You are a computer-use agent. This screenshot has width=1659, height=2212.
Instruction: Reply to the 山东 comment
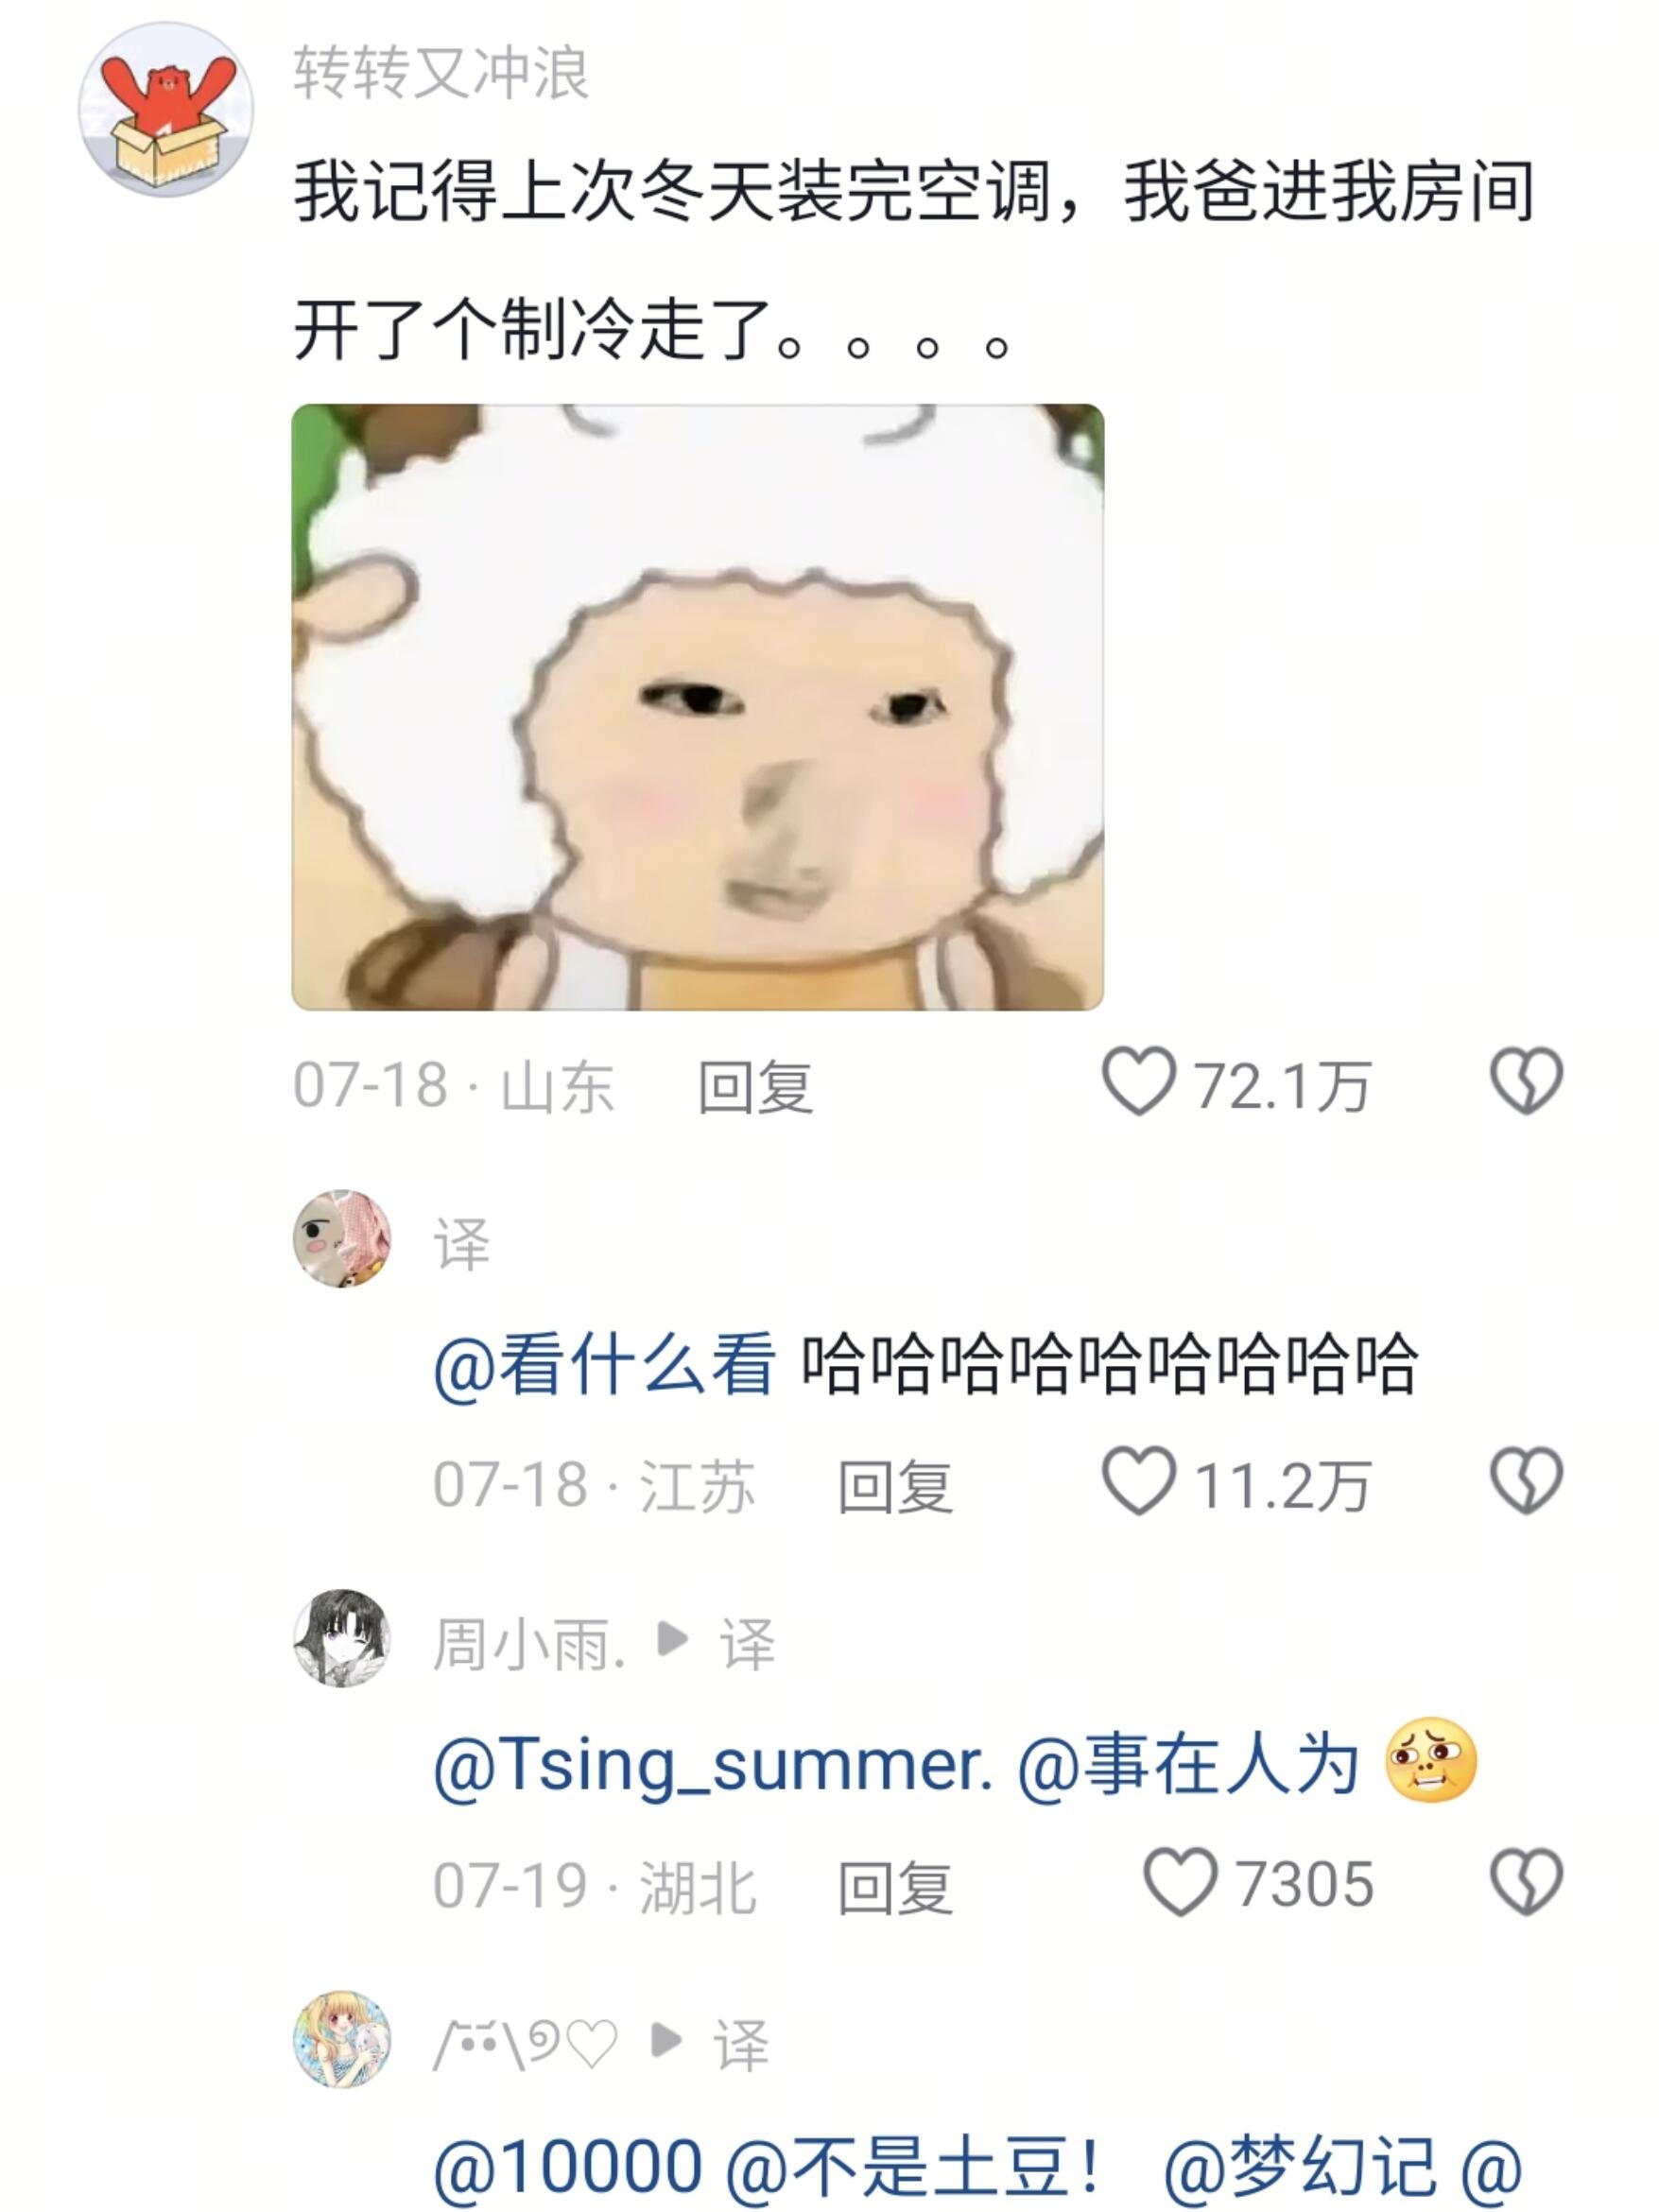point(755,1086)
